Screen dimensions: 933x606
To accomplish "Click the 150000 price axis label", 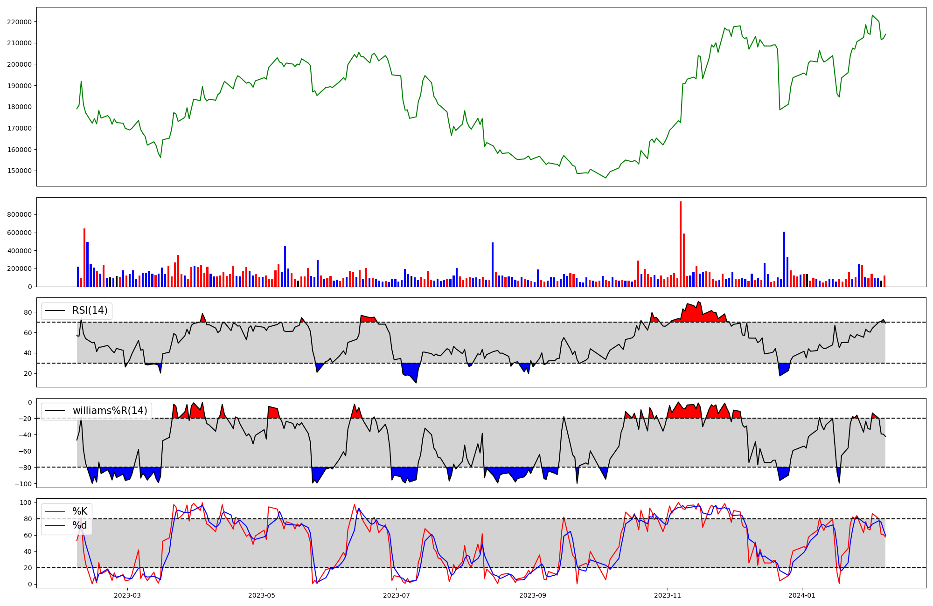I will coord(19,171).
